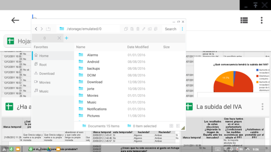The height and width of the screenshot is (152, 271).
Task: Add a new tab with plus button
Action: (67, 38)
